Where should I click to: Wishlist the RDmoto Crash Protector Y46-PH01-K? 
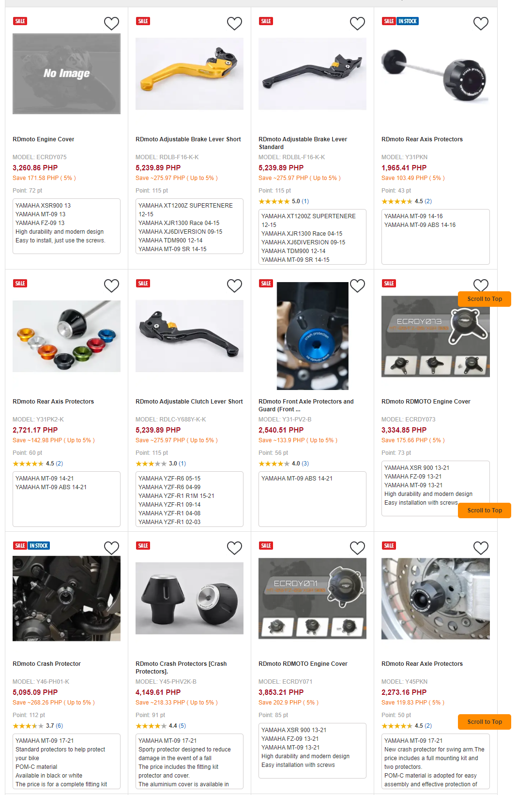coord(111,548)
